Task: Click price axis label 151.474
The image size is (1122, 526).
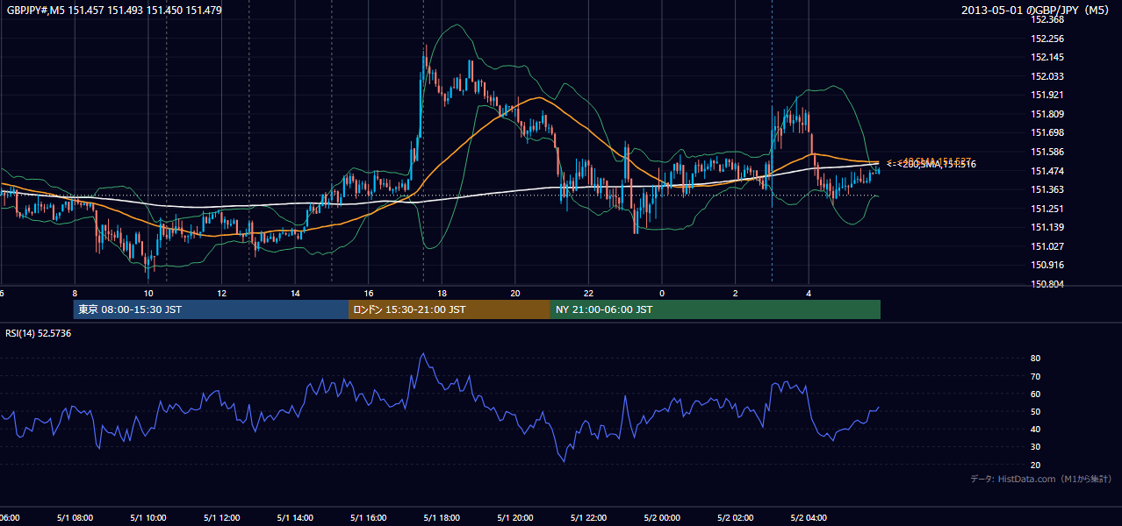Action: 1046,171
